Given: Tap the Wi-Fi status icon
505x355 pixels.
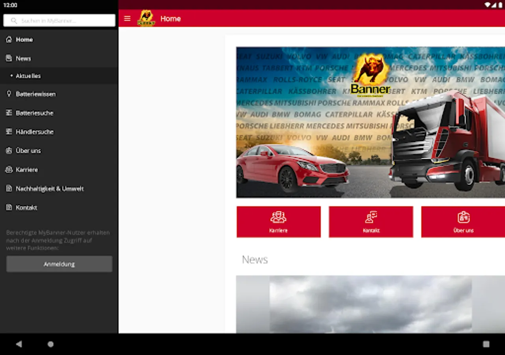Looking at the screenshot, I should [488, 5].
